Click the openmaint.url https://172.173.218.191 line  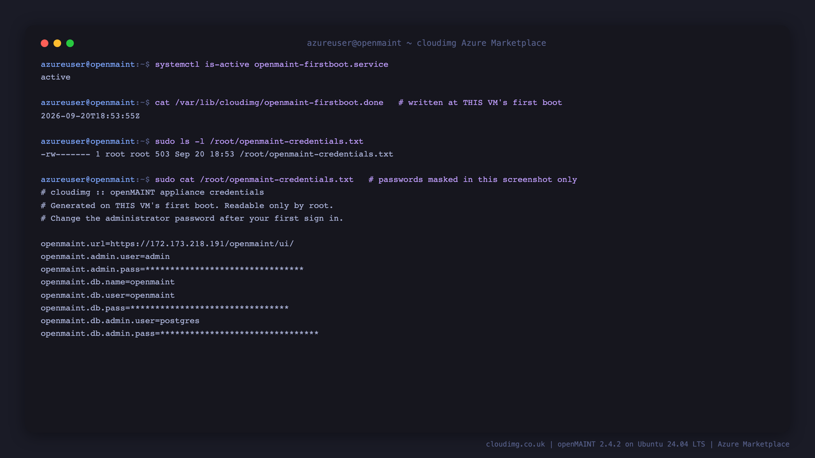pos(167,244)
